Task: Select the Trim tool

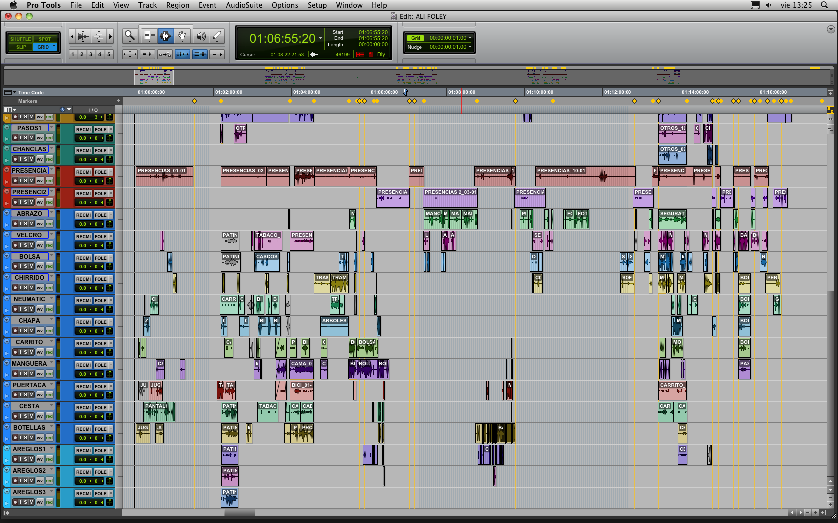Action: [148, 36]
